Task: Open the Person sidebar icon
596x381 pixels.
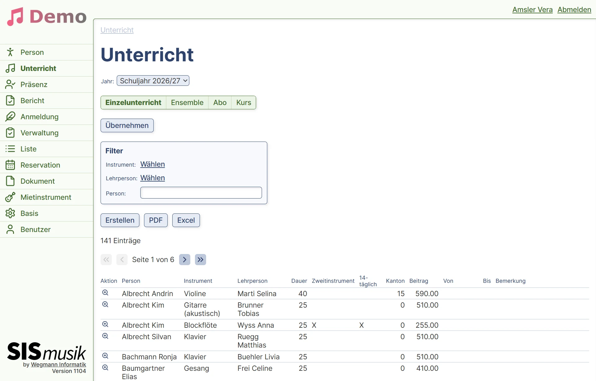Action: click(10, 52)
